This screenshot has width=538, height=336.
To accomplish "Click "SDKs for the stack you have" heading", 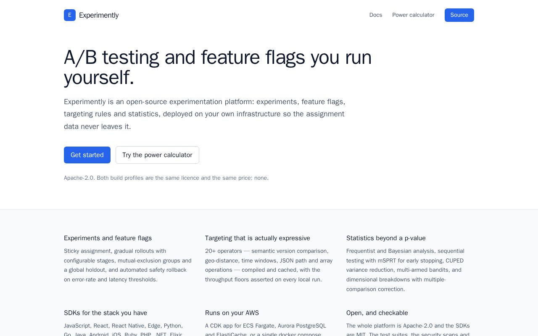I will (105, 313).
